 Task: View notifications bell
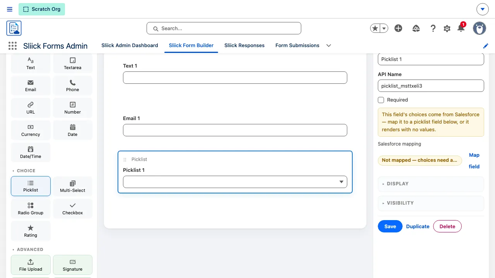point(461,28)
